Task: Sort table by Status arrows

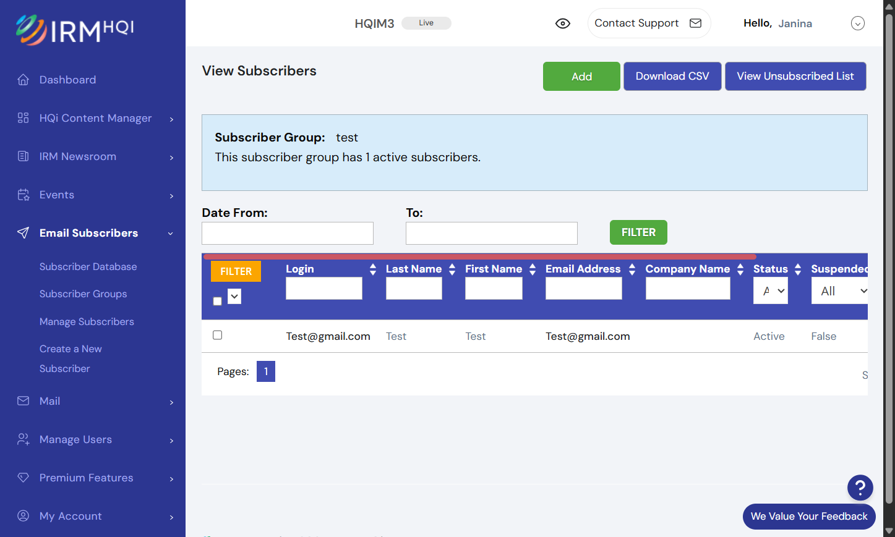Action: tap(798, 269)
